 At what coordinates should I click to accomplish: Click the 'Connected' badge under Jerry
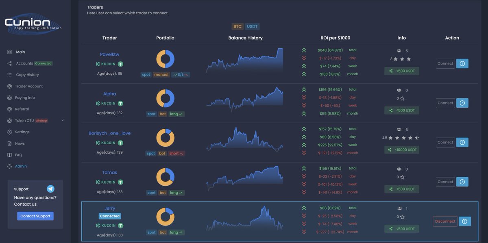pyautogui.click(x=110, y=216)
